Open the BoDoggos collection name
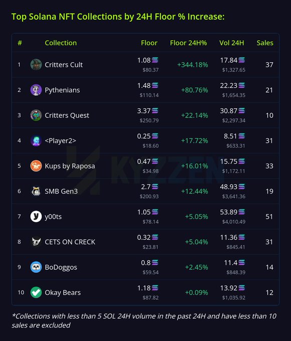 tap(61, 267)
